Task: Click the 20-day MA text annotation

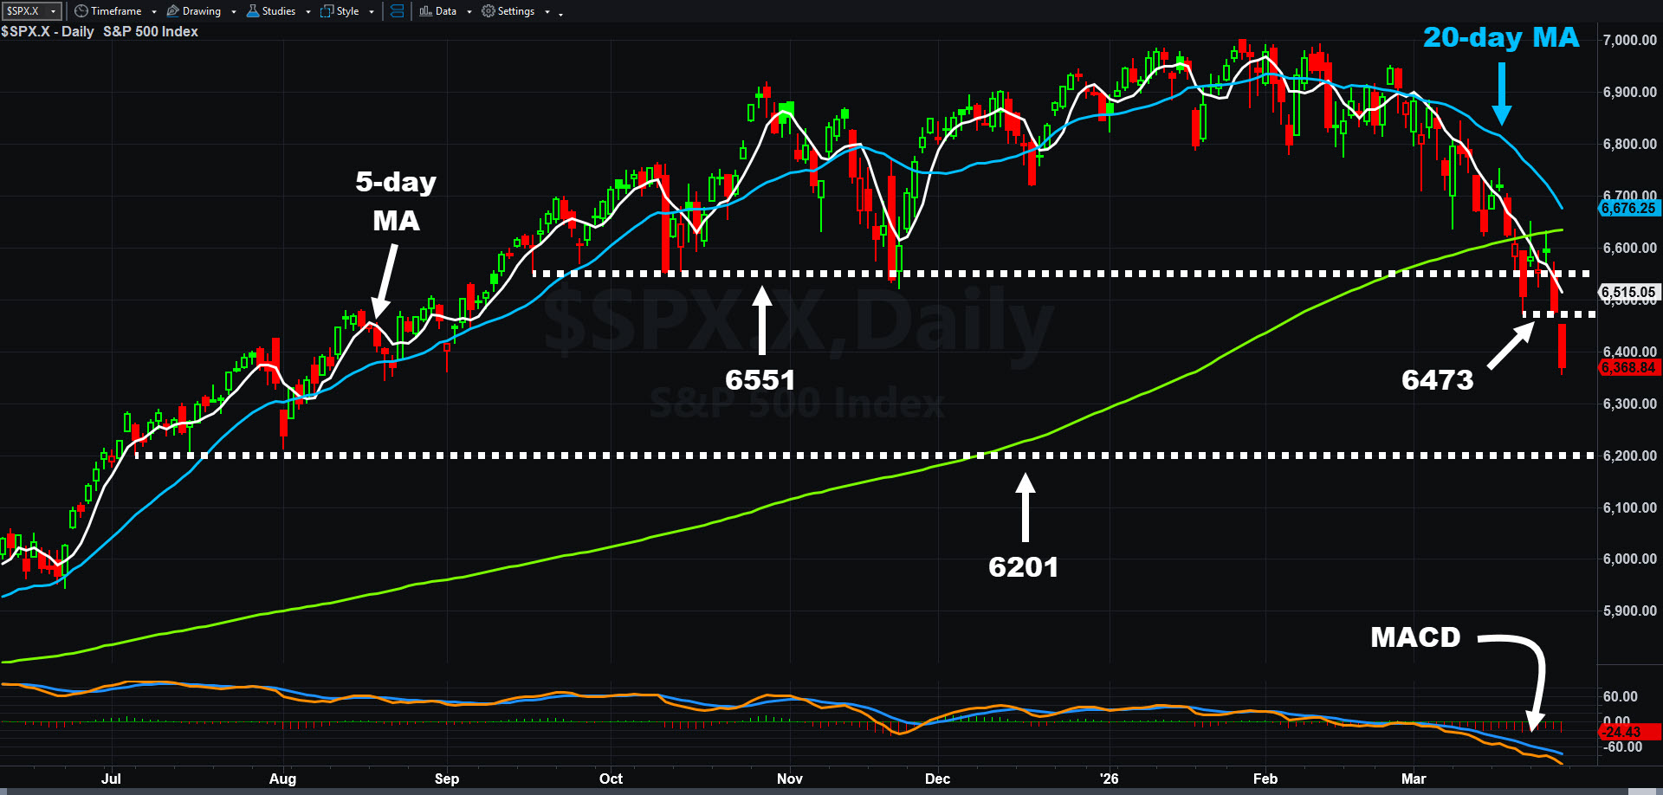Action: point(1501,37)
